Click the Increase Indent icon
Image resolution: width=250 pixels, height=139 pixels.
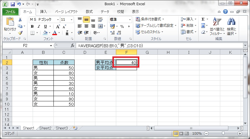(x=86, y=33)
